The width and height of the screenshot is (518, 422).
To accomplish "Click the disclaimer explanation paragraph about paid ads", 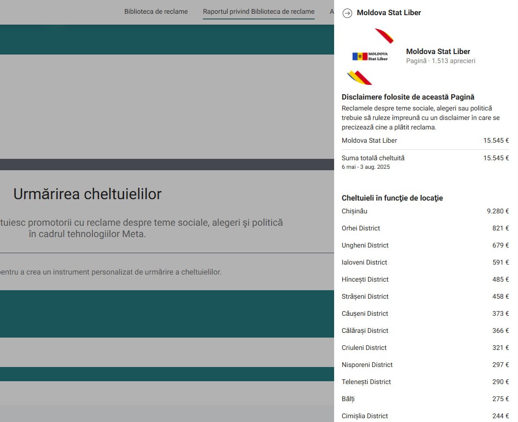I will [420, 118].
